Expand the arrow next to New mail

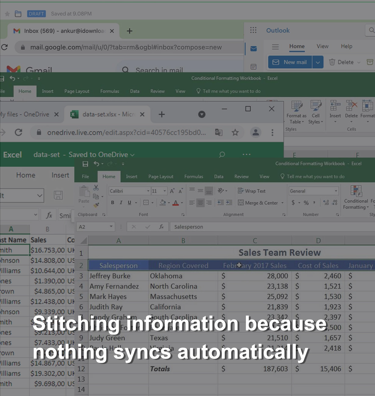click(x=318, y=62)
